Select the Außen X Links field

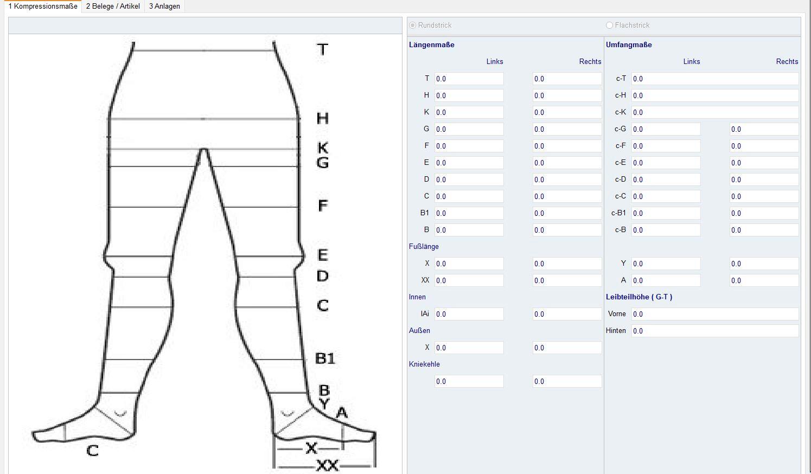(469, 348)
